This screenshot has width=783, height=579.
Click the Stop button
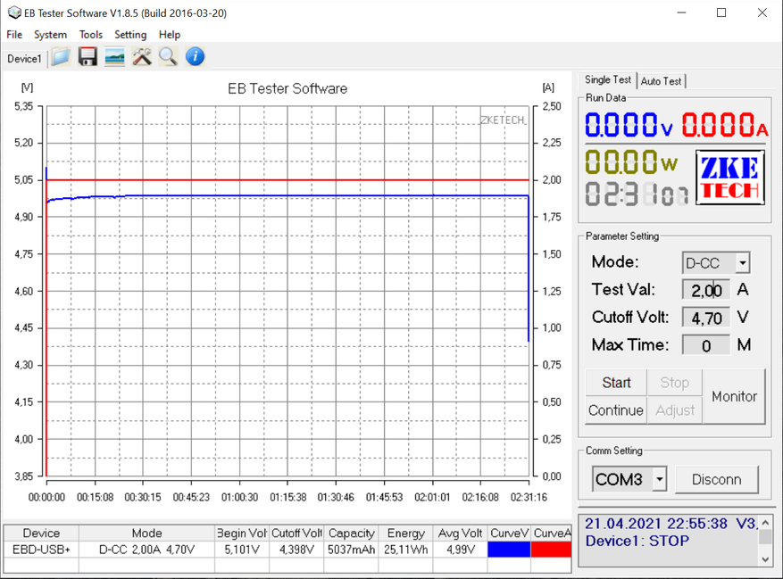(675, 383)
